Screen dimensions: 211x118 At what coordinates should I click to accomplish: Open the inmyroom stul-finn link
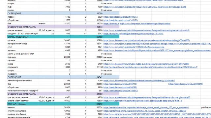coord(134,47)
